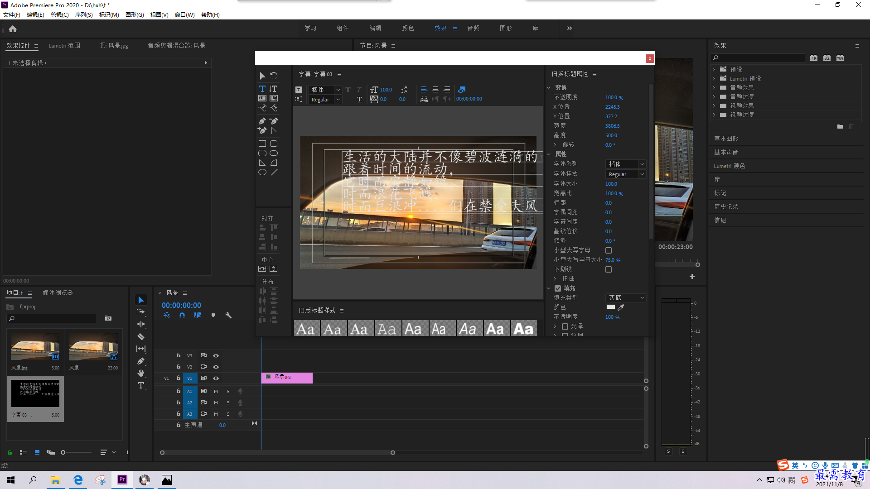Viewport: 870px width, 489px height.
Task: Center the object vertically in the title
Action: pyautogui.click(x=262, y=269)
